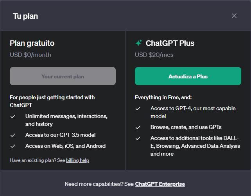Click the Plan gratuito heading
The height and width of the screenshot is (196, 251).
coord(32,43)
